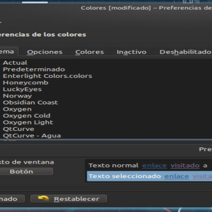Click enlace link in Texto seleccionado row

(x=176, y=176)
